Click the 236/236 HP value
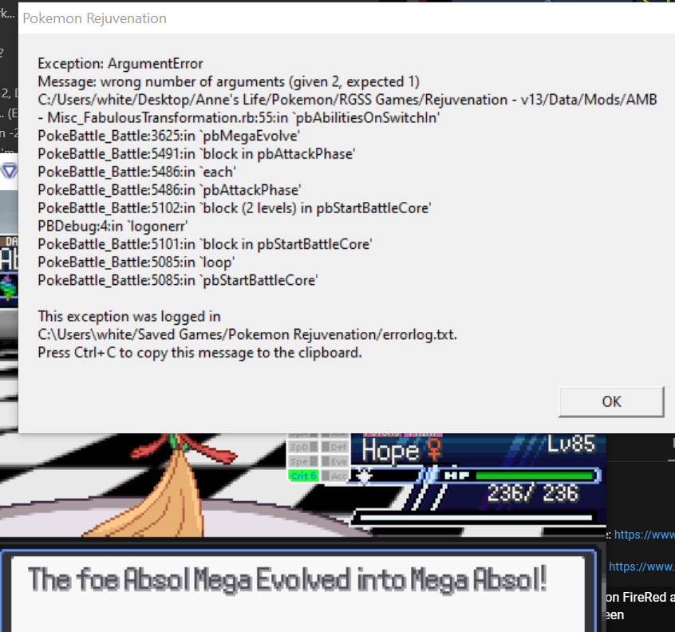675x632 pixels. pyautogui.click(x=533, y=493)
